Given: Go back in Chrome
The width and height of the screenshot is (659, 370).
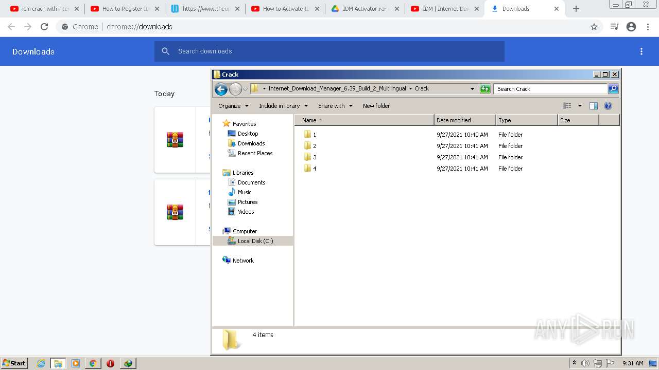Looking at the screenshot, I should tap(11, 27).
